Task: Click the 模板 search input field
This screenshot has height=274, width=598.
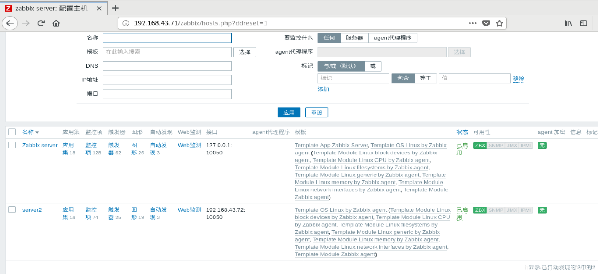Action: (x=167, y=52)
